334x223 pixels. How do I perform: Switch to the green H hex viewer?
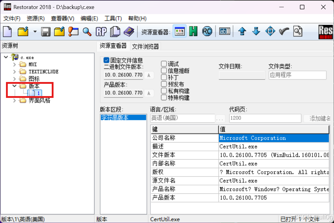(193, 31)
